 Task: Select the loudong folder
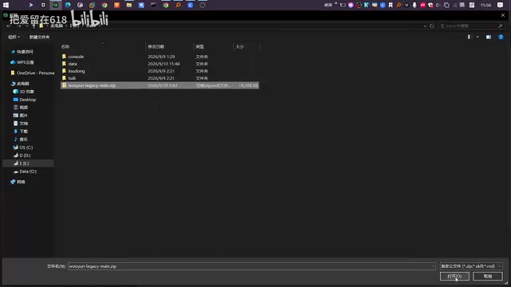[x=77, y=71]
